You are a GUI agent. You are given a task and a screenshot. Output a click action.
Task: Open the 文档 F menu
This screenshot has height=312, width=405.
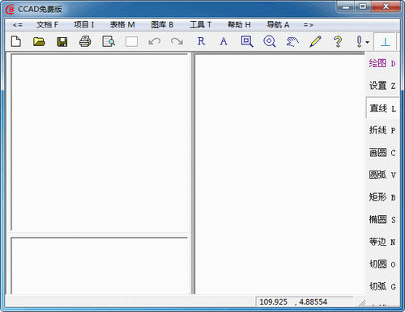click(48, 25)
